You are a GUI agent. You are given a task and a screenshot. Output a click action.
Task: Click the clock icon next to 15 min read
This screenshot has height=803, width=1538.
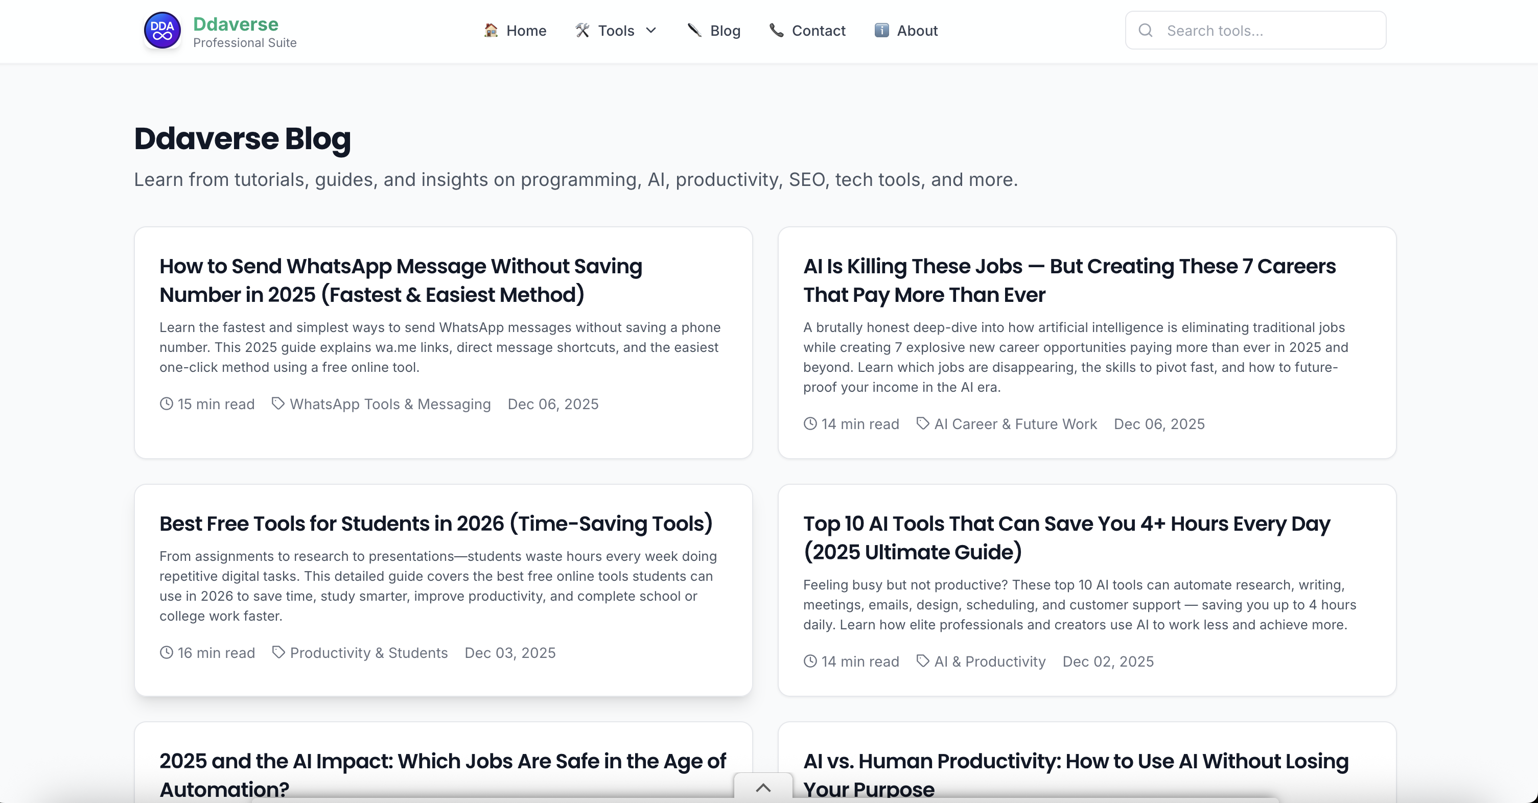[166, 404]
